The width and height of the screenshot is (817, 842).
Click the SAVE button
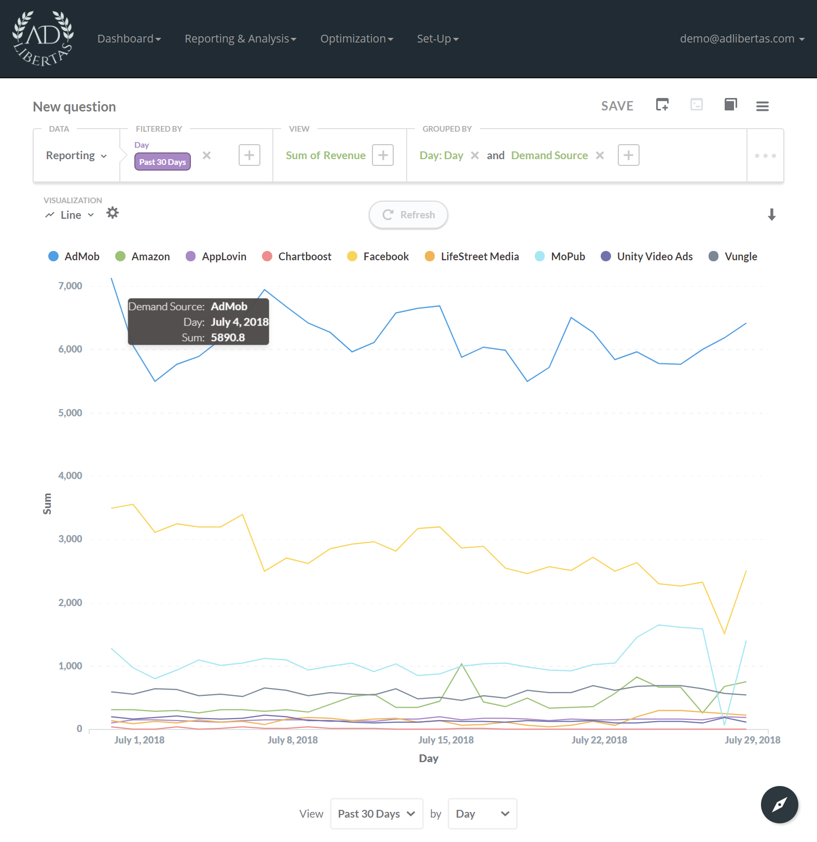tap(617, 106)
